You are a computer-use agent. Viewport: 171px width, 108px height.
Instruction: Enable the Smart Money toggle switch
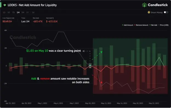pos(166,12)
